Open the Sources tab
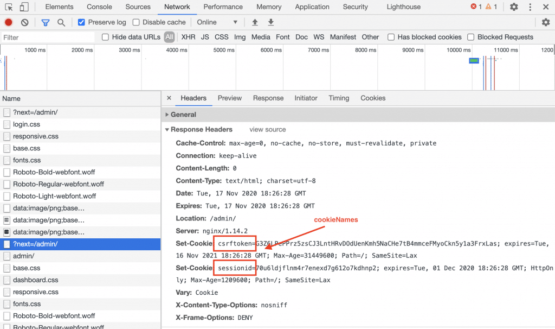555x329 pixels. pos(138,7)
